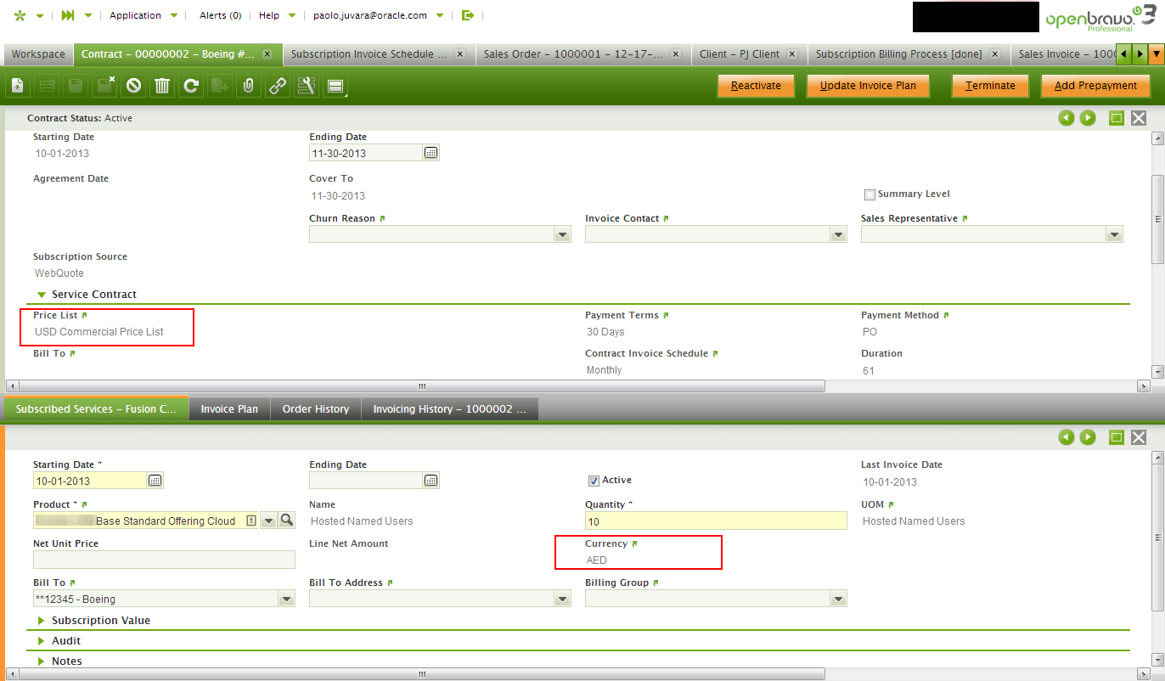Click the Undo changes circle-slash icon
The width and height of the screenshot is (1165, 681).
tap(133, 86)
